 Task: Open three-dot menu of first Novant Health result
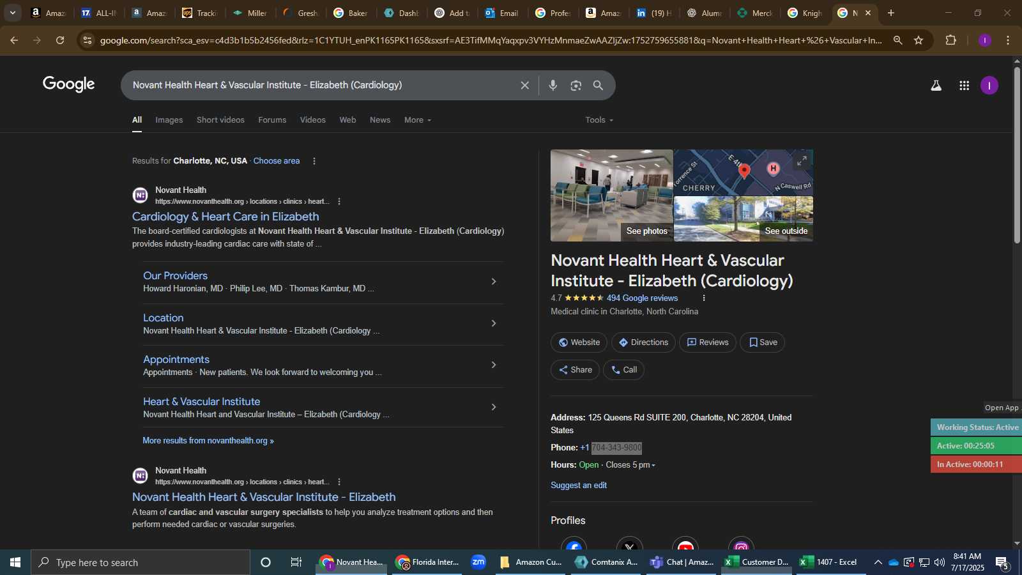tap(339, 201)
